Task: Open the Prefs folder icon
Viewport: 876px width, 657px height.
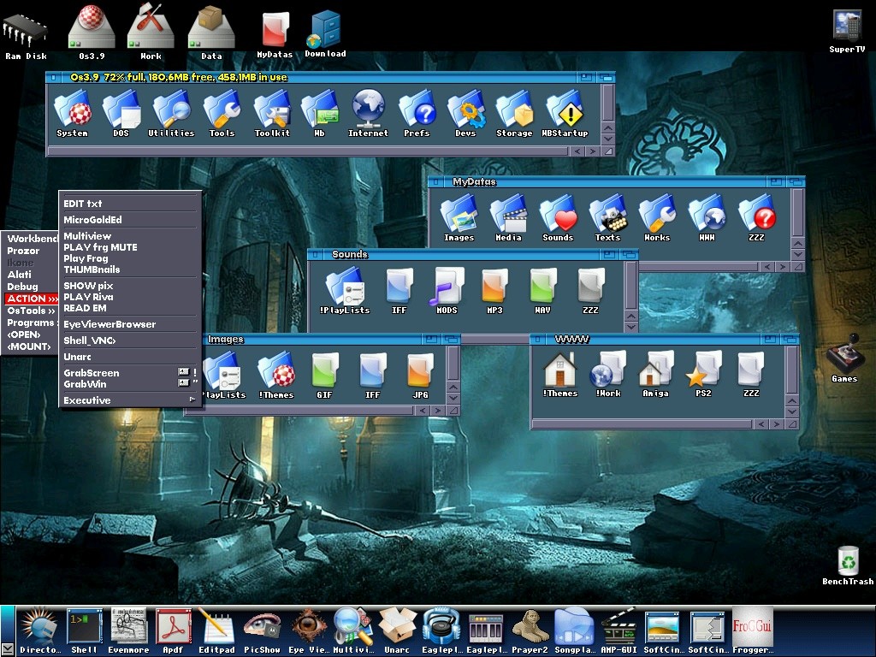Action: pyautogui.click(x=417, y=114)
